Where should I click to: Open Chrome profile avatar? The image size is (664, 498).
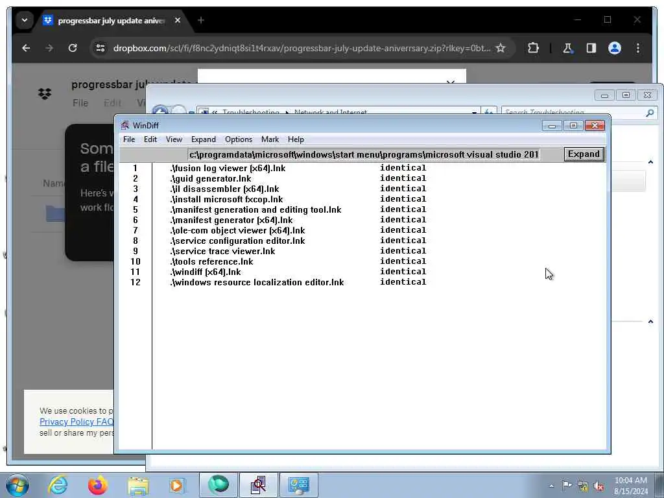coord(615,48)
